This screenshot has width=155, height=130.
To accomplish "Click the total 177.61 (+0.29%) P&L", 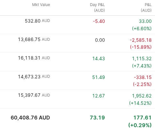I will (140, 121).
